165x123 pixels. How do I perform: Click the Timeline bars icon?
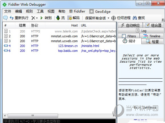(x=146, y=36)
